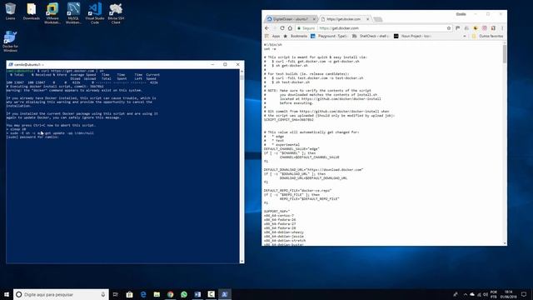This screenshot has height=300, width=533.
Task: Click the Seguro secure site indicator
Action: click(306, 28)
